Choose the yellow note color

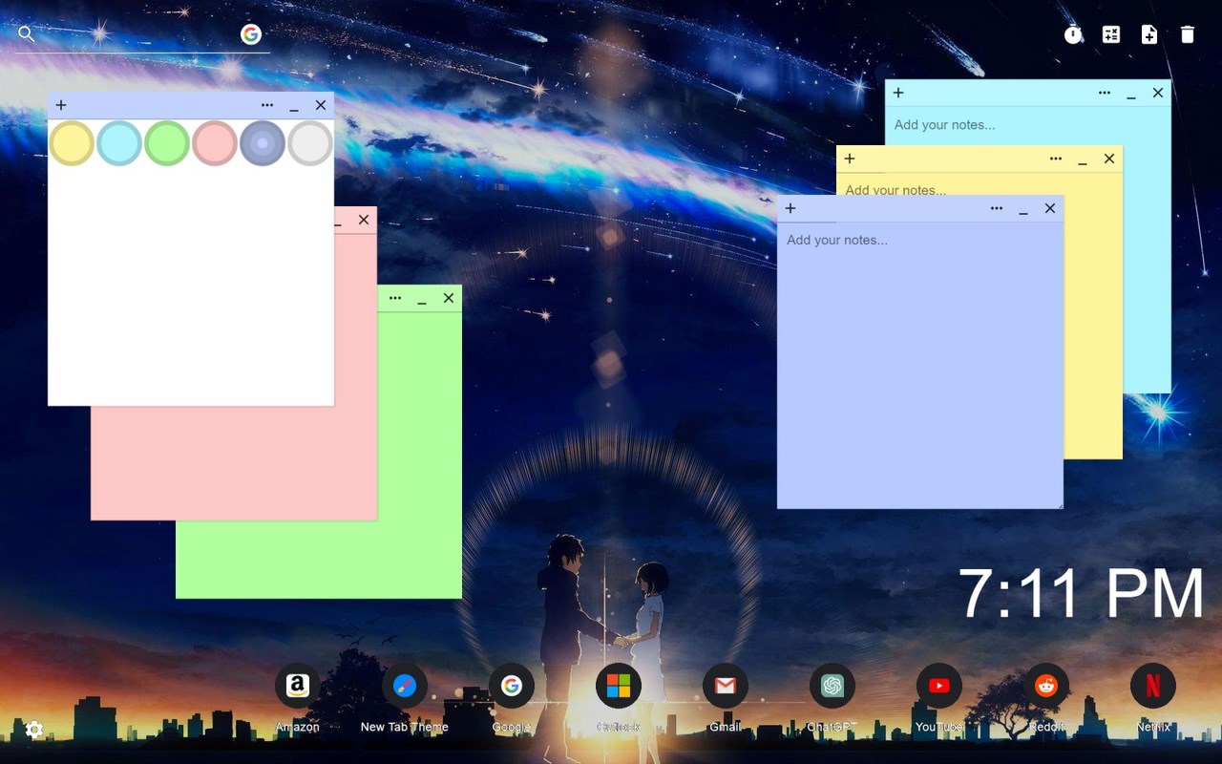(72, 143)
